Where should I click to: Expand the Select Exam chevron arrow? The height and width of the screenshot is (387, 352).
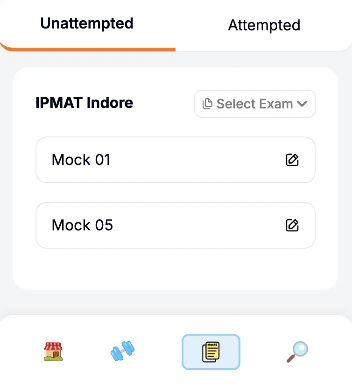point(302,104)
